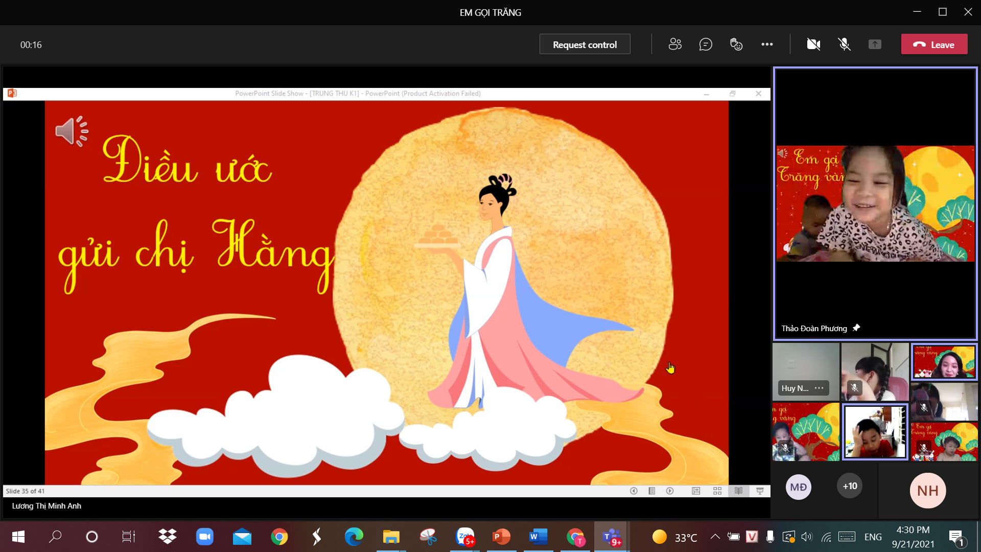Click the slide's speaker audio icon

coord(72,131)
